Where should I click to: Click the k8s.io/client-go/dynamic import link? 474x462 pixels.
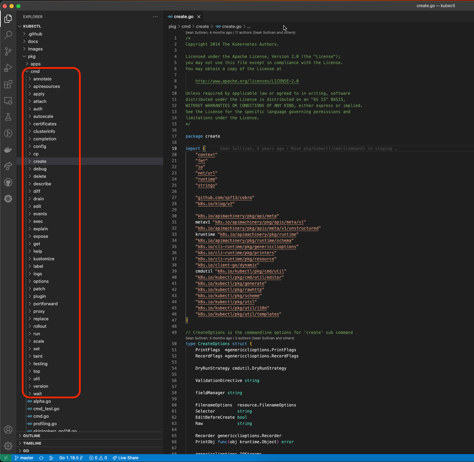227,265
